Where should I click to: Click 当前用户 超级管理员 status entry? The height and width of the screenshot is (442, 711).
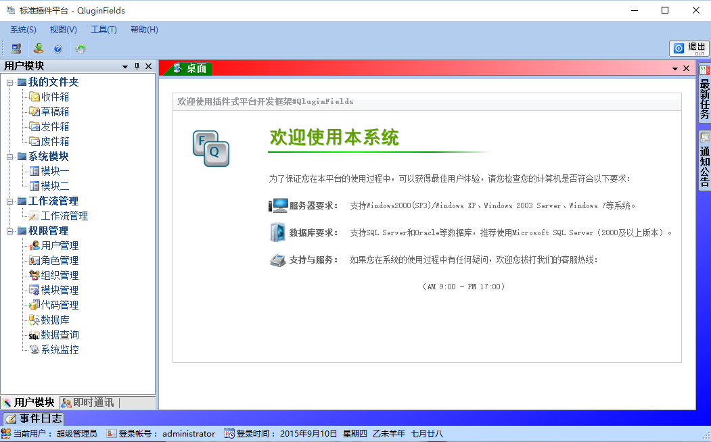49,434
